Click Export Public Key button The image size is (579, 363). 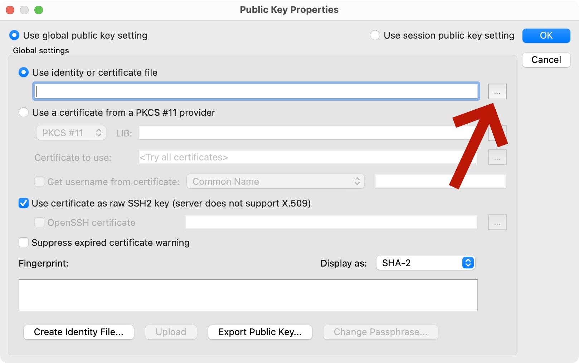coord(260,332)
